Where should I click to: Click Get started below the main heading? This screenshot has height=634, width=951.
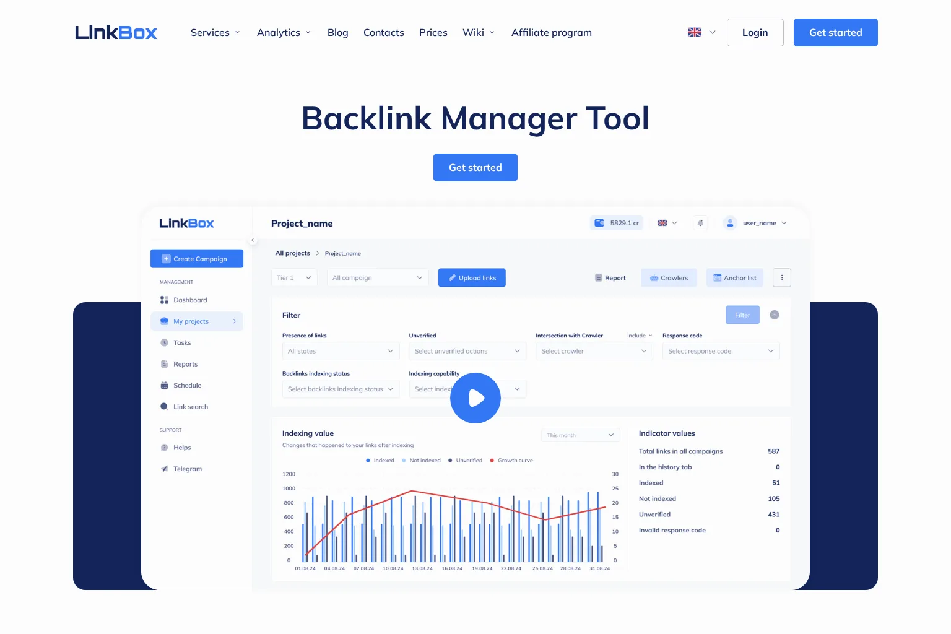[475, 167]
